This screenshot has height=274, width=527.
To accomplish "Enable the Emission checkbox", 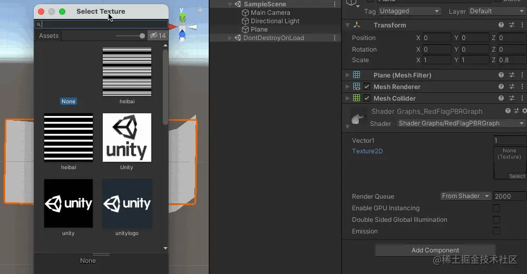I will (x=496, y=231).
